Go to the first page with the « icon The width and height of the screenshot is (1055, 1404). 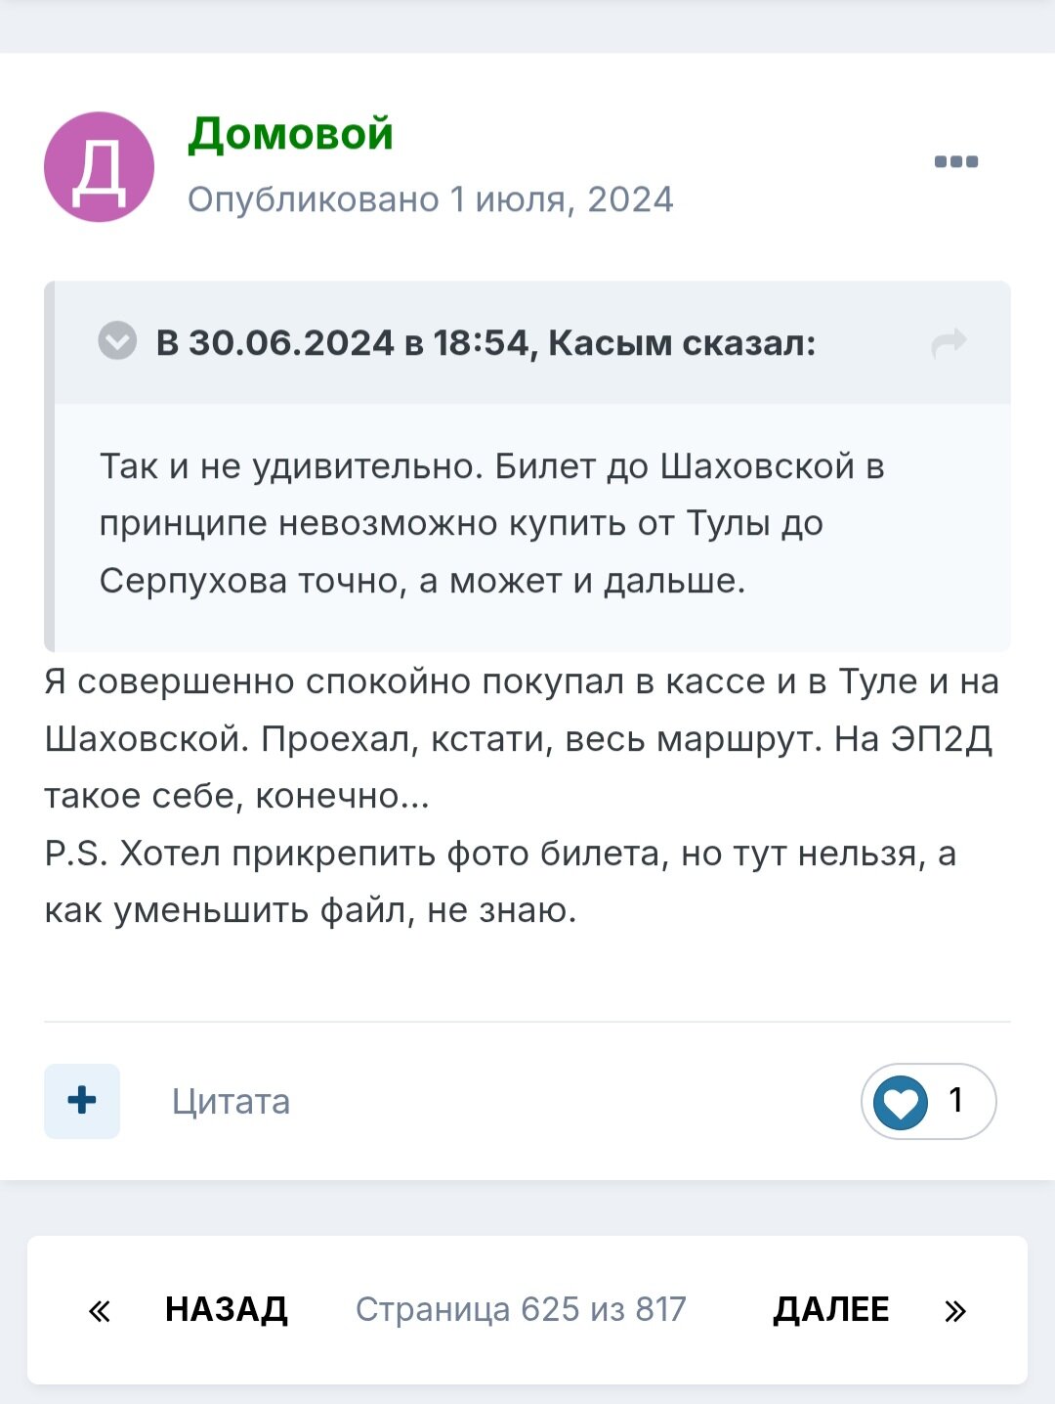99,1310
